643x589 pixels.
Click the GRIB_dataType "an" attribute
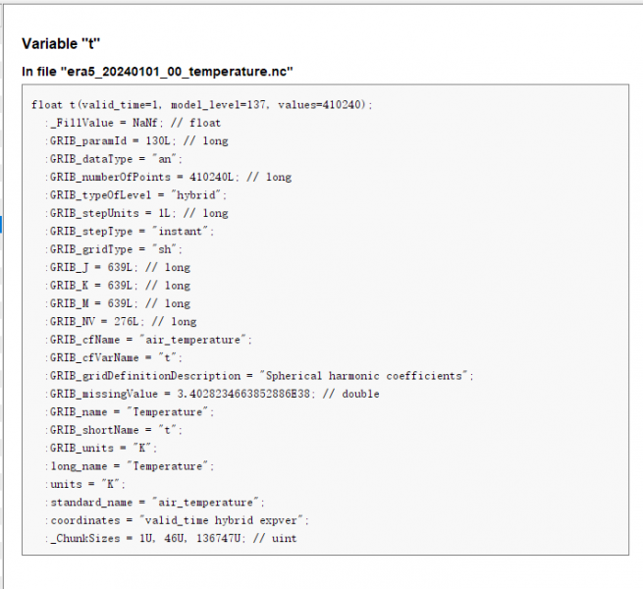tap(115, 159)
